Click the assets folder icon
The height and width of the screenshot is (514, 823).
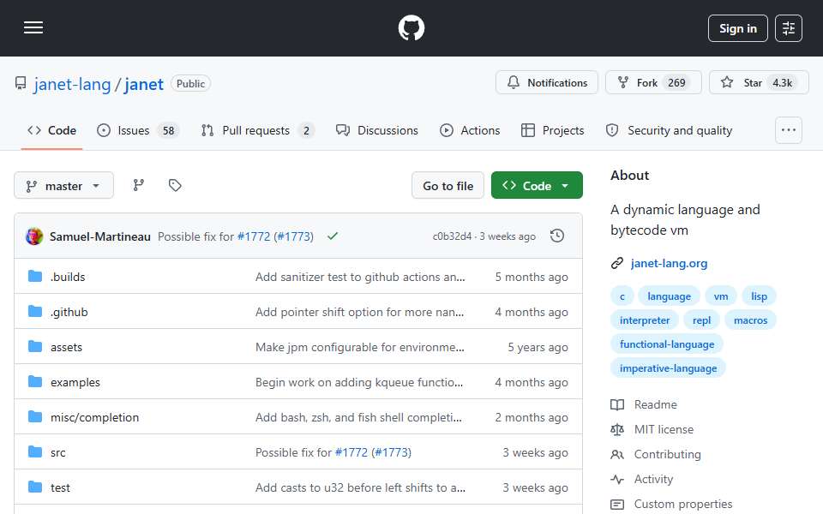tap(34, 347)
